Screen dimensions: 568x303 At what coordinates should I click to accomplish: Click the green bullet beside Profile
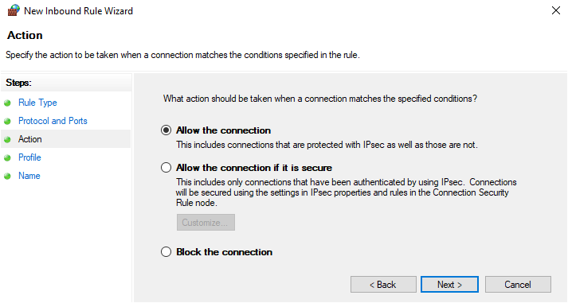point(7,157)
